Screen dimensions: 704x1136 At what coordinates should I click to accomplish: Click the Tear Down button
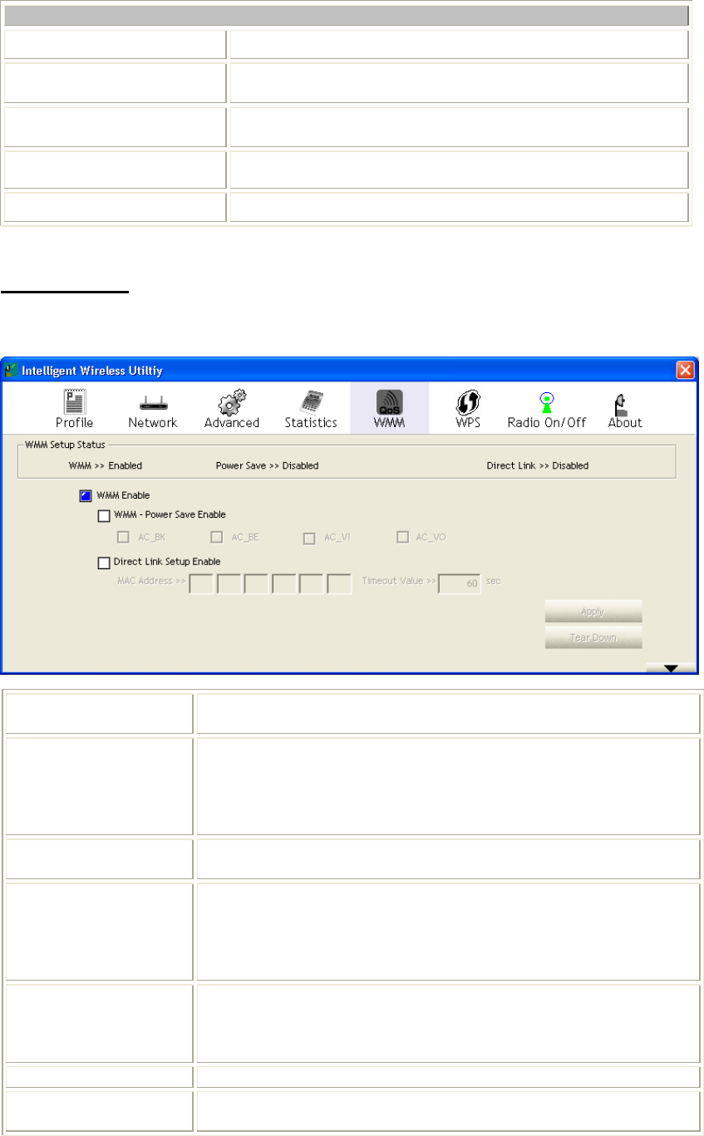point(593,637)
